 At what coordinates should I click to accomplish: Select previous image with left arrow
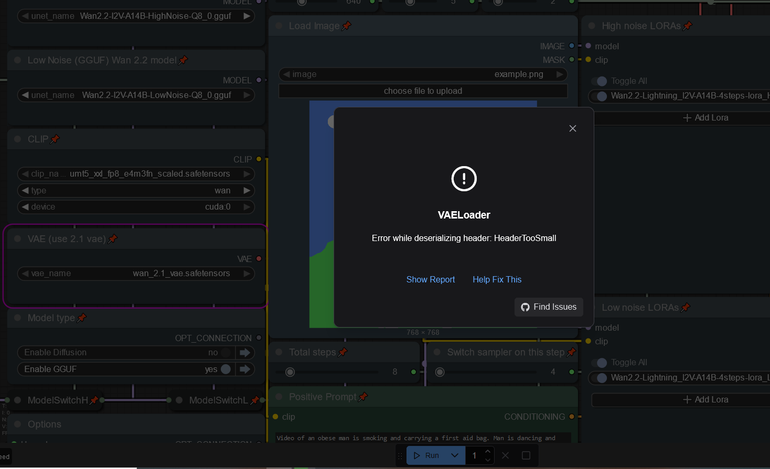click(x=286, y=74)
